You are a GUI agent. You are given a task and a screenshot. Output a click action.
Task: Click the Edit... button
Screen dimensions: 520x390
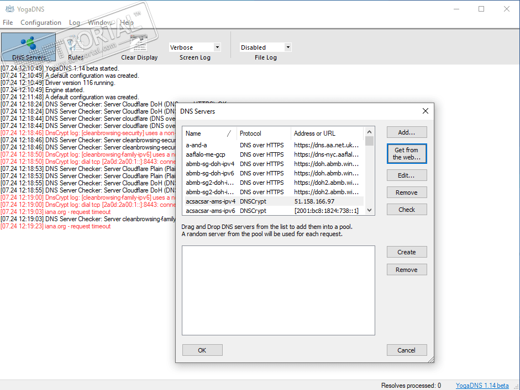(407, 175)
